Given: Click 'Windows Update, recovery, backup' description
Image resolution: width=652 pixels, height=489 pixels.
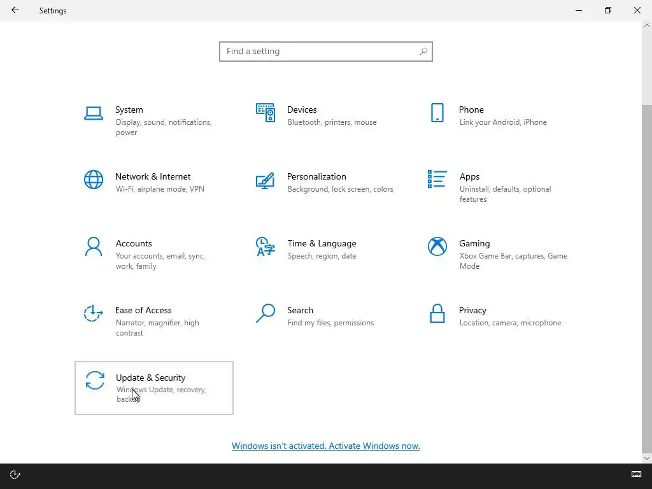Looking at the screenshot, I should pos(161,395).
